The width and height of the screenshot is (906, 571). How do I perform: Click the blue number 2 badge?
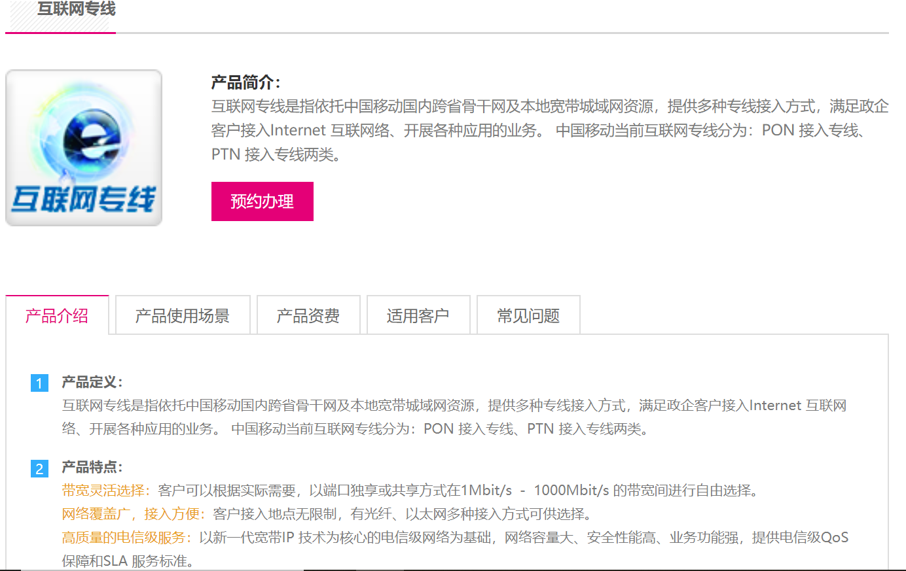[39, 468]
